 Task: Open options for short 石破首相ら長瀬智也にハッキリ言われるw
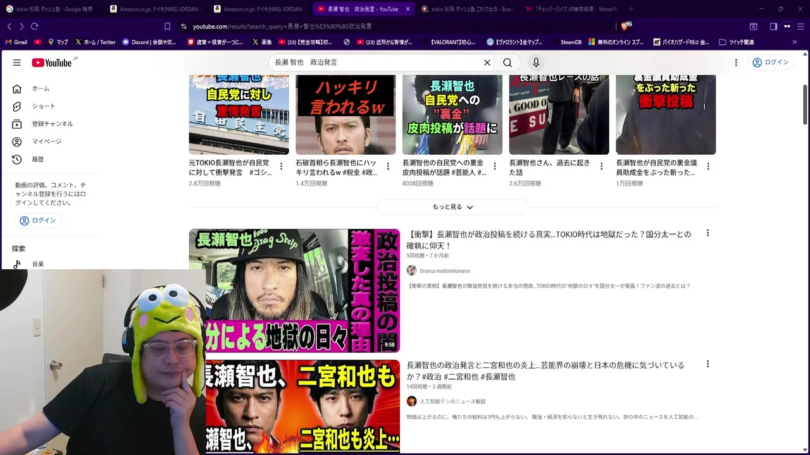pos(388,167)
